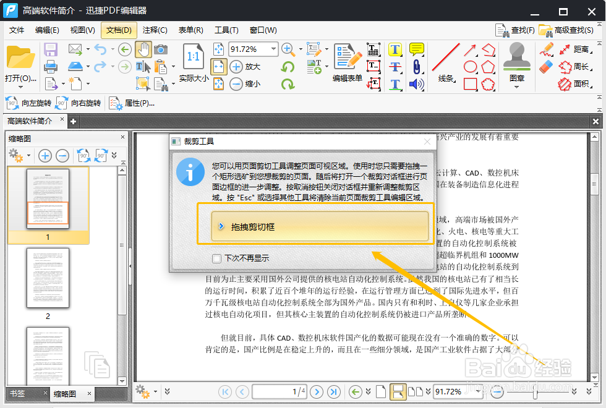Click the Open folder icon
This screenshot has height=408, width=606.
[20, 58]
